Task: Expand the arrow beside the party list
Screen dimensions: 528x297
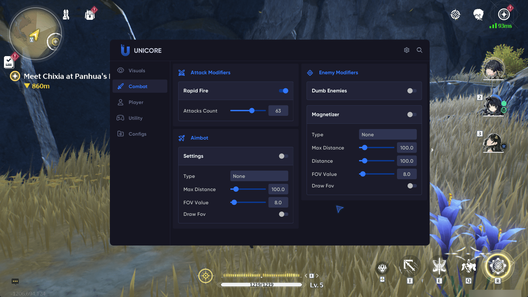Action: pos(432,150)
